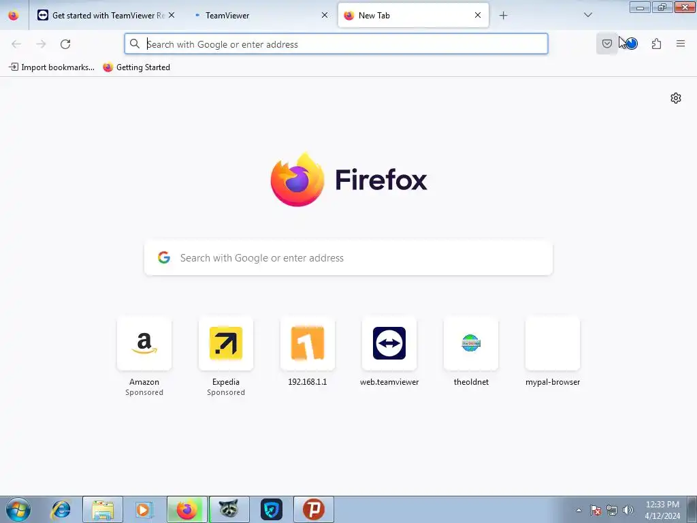Save to Pocket icon

coord(606,44)
